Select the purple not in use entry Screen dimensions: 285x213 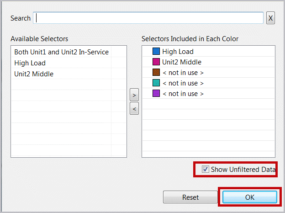click(183, 94)
